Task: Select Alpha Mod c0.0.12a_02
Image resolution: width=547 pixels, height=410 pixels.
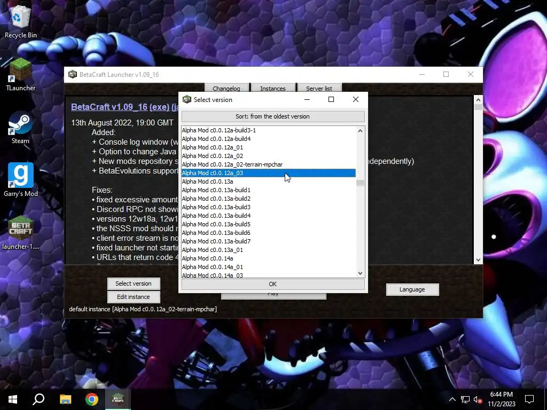Action: click(268, 156)
